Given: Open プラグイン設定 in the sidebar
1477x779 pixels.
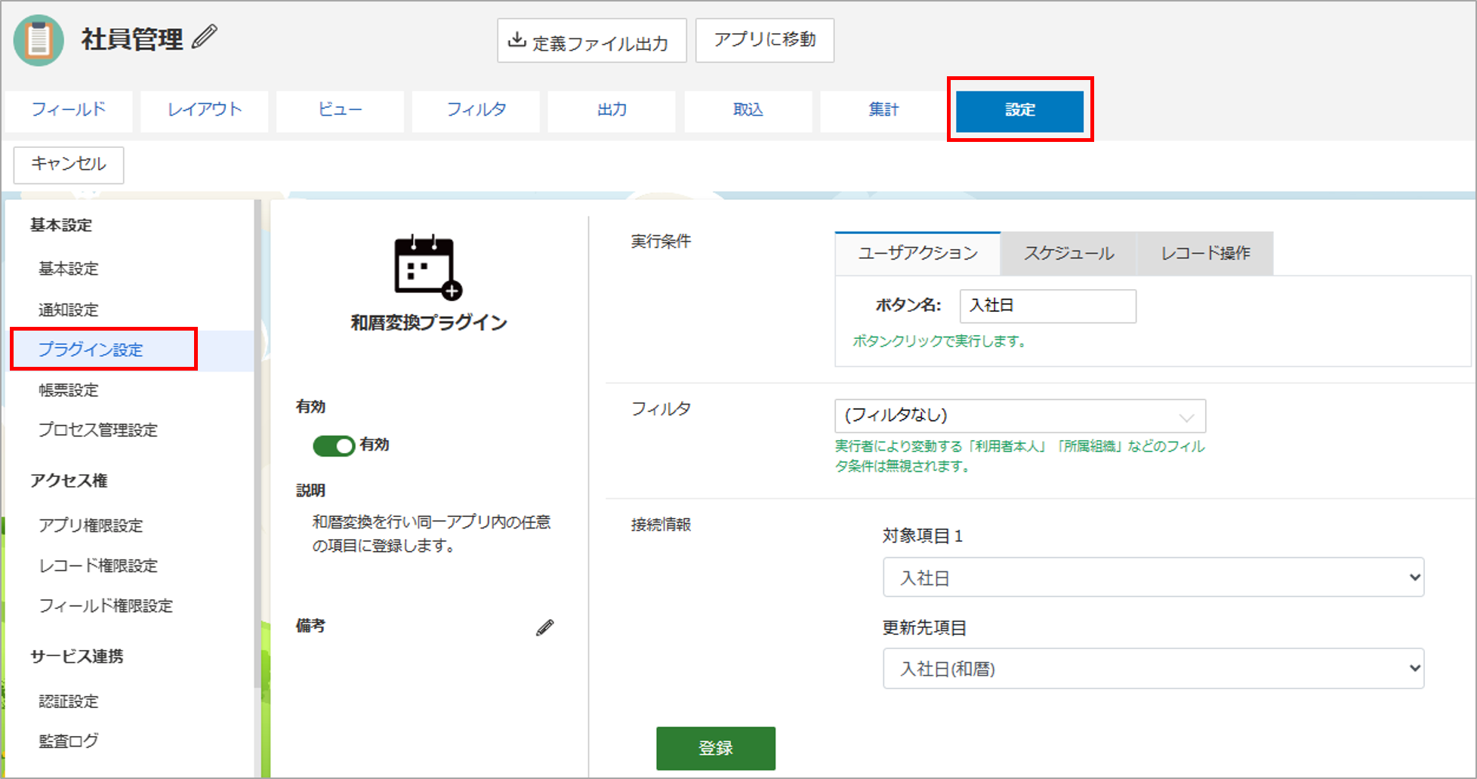Looking at the screenshot, I should point(91,349).
